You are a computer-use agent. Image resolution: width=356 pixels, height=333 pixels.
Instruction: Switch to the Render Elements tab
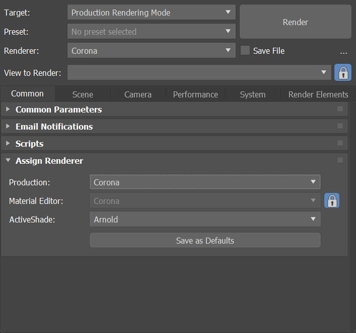pos(318,94)
